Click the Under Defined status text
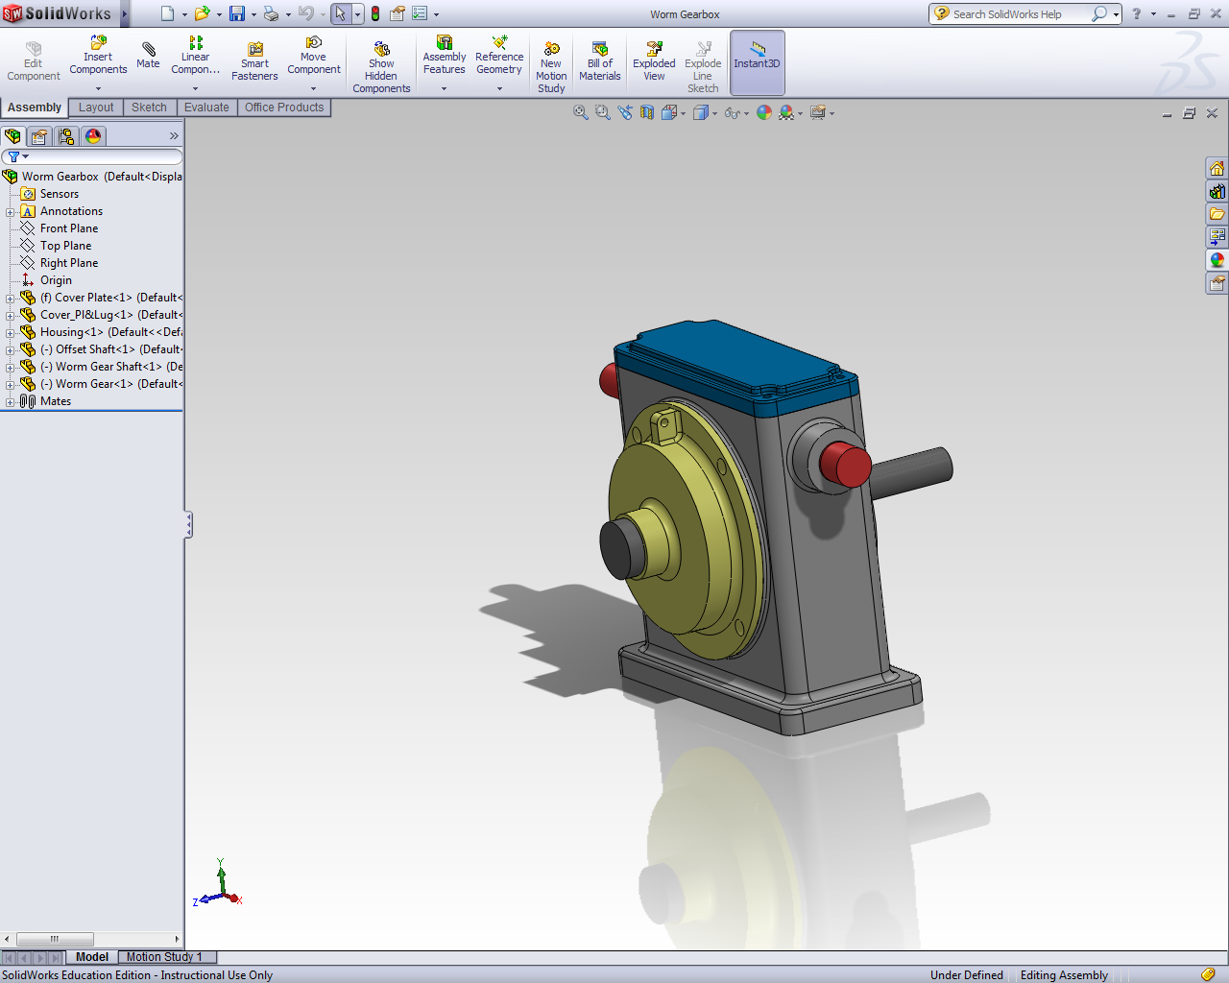 point(967,975)
